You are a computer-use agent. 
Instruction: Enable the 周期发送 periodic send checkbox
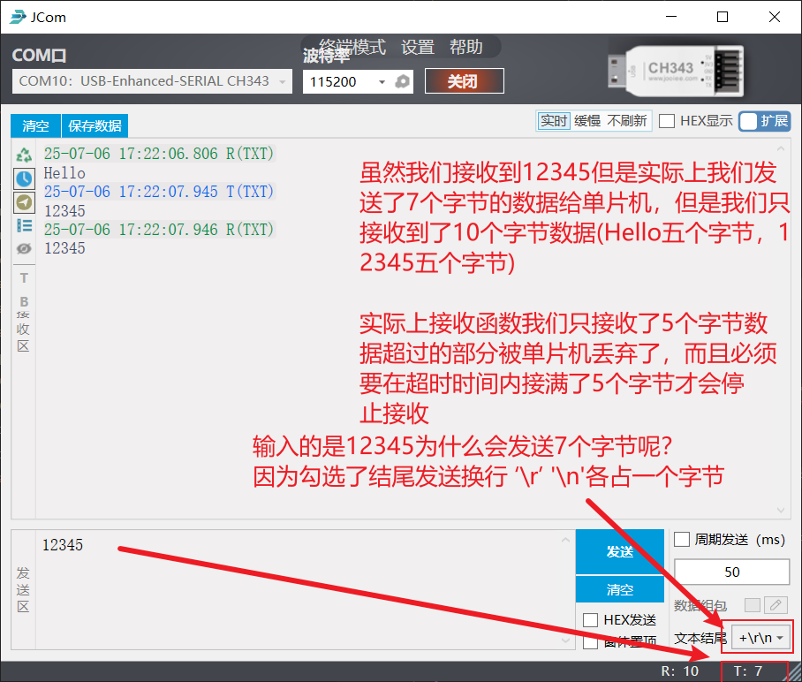[x=682, y=540]
